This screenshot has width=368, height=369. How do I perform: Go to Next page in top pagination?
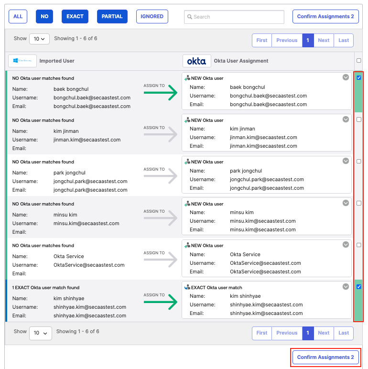tap(324, 41)
